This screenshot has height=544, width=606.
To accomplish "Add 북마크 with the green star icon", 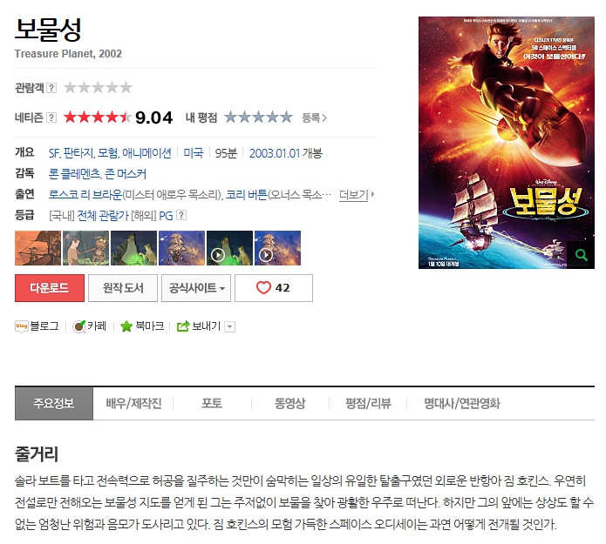I will [x=126, y=326].
